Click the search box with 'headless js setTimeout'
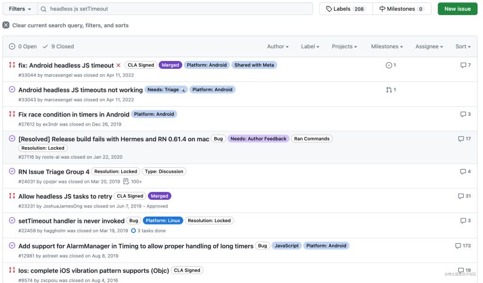Image resolution: width=483 pixels, height=283 pixels. click(175, 9)
